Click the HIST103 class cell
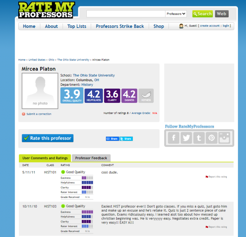Viewport: 246px width, 237px height. [50, 207]
